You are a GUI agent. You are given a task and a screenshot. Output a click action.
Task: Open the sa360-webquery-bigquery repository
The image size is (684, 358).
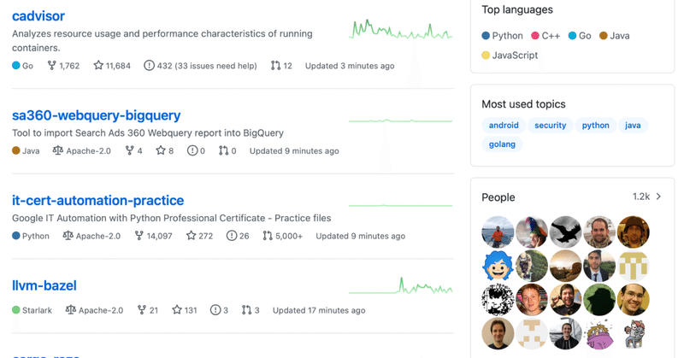[96, 115]
